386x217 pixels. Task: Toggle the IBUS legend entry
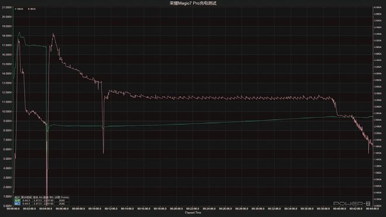click(32, 9)
